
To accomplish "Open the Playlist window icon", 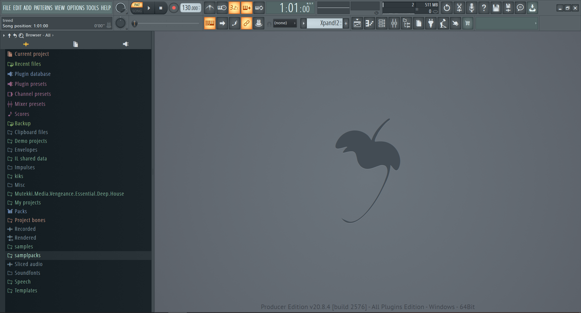I will 357,23.
